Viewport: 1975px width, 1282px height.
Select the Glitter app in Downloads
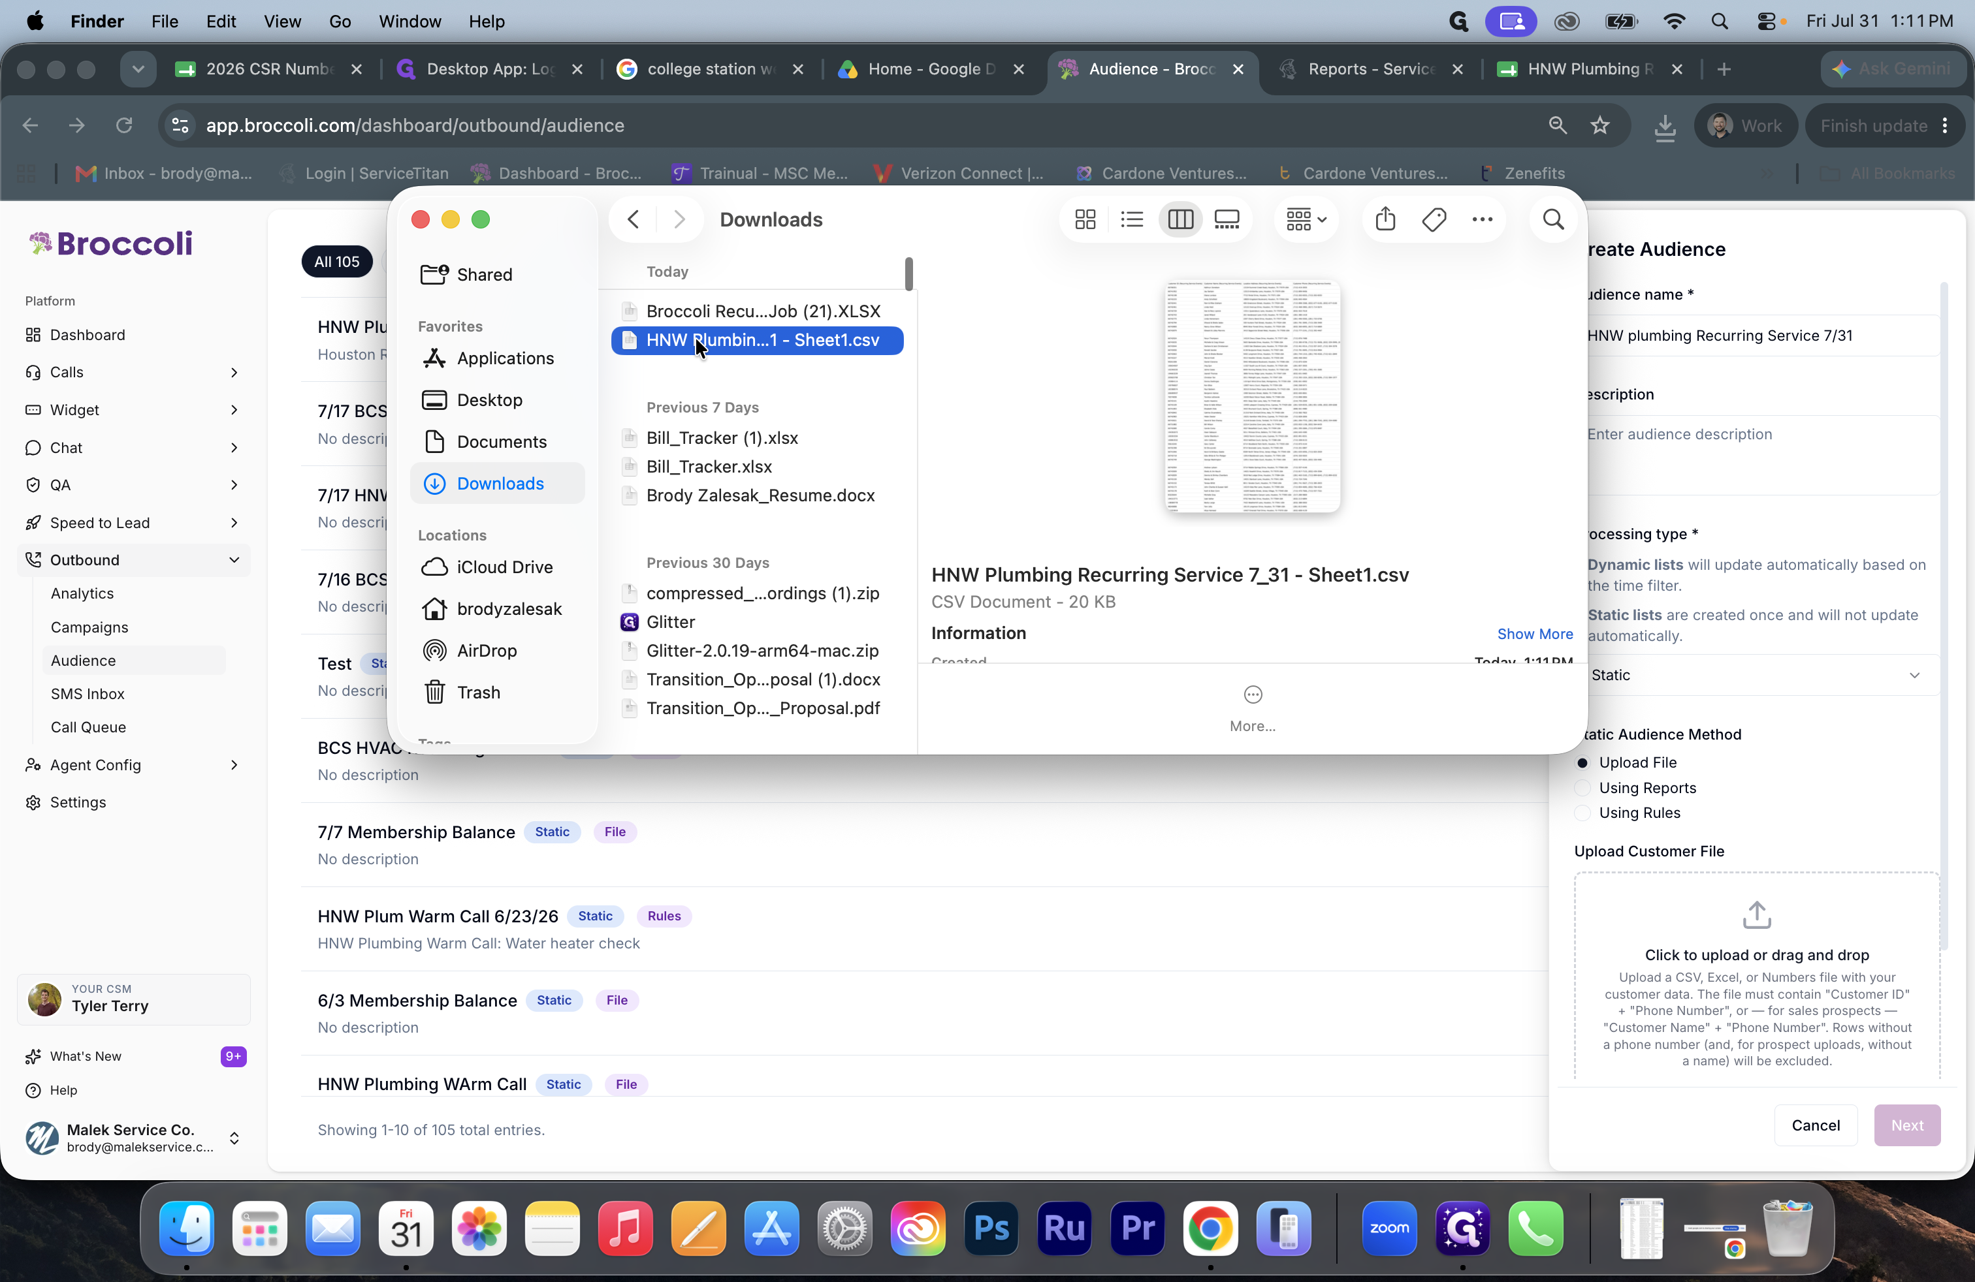point(757,622)
